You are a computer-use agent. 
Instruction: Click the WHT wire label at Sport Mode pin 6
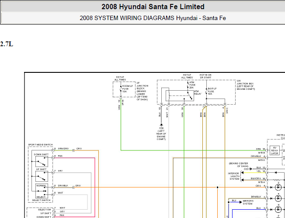[60, 193]
